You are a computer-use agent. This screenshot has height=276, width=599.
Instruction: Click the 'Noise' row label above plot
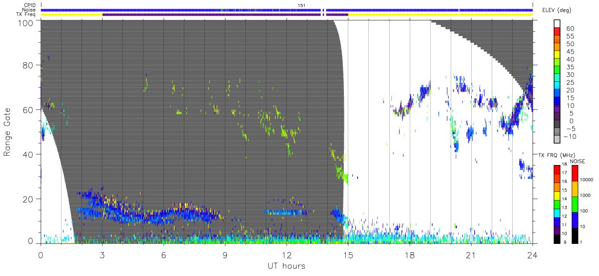(x=30, y=10)
